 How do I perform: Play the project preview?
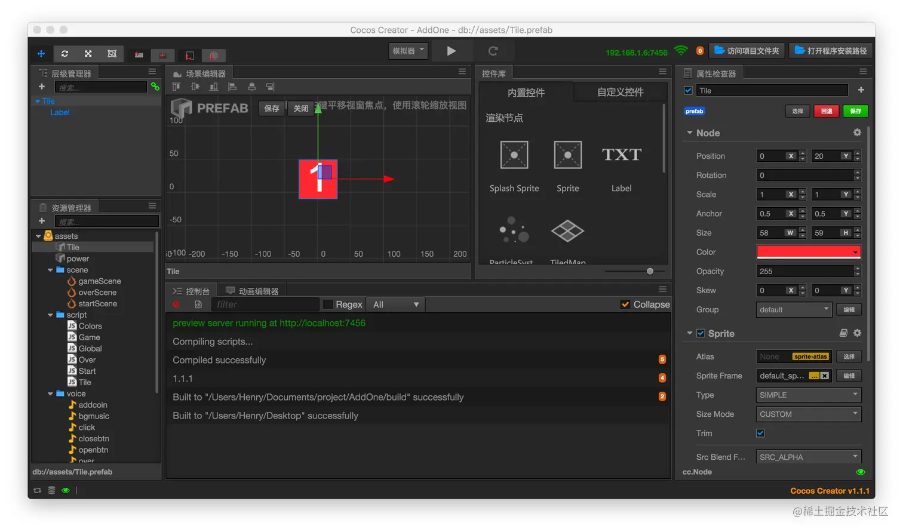point(451,51)
